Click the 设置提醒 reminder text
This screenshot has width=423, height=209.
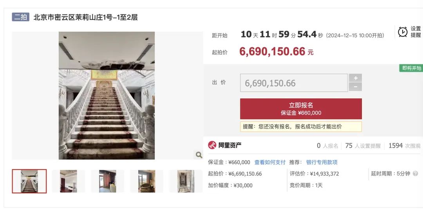[416, 32]
